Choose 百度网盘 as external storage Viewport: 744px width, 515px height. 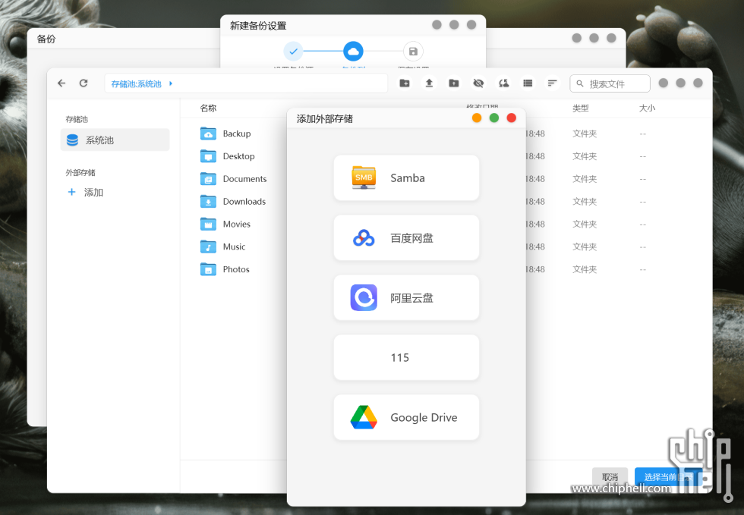click(x=407, y=237)
